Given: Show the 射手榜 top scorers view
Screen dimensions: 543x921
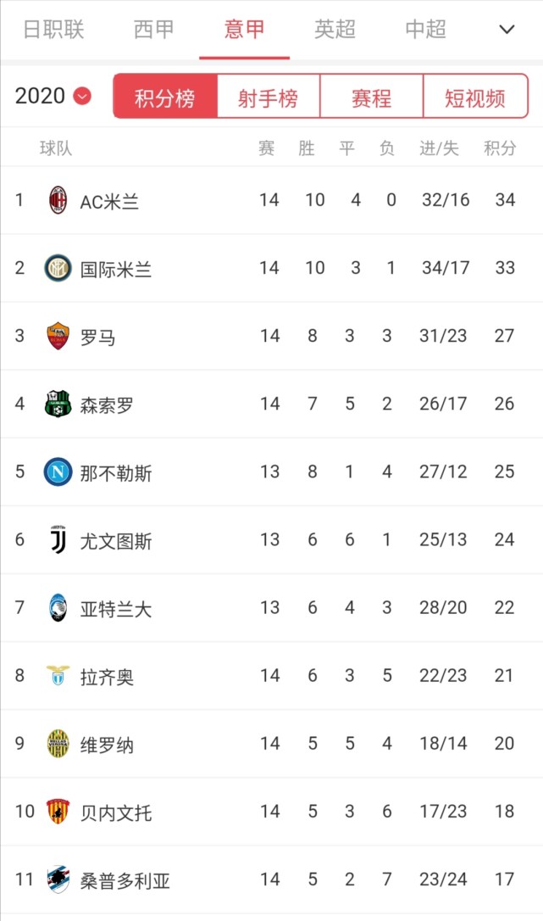Looking at the screenshot, I should pos(269,98).
